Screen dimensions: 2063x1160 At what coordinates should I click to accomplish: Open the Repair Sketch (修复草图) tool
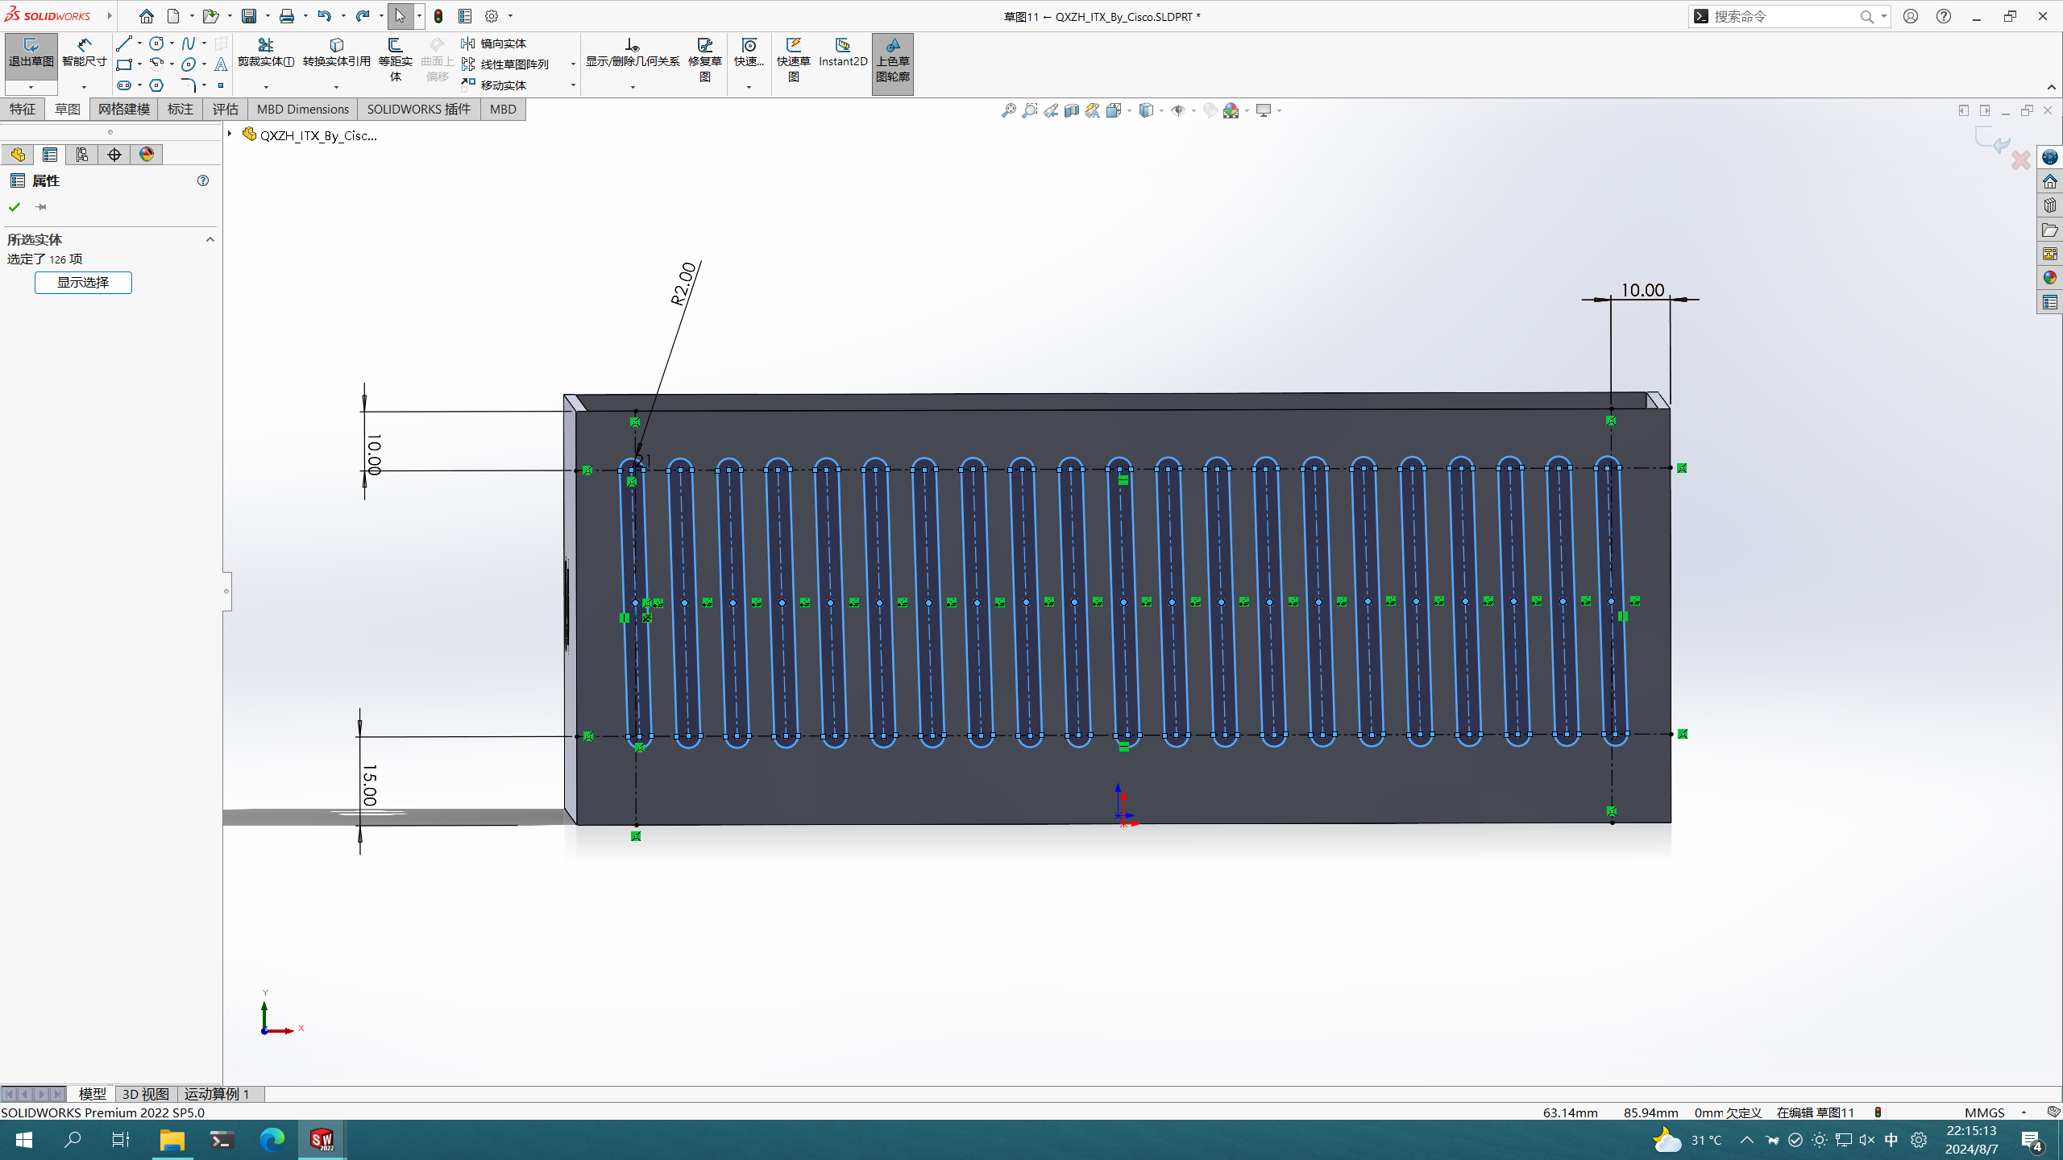click(704, 52)
